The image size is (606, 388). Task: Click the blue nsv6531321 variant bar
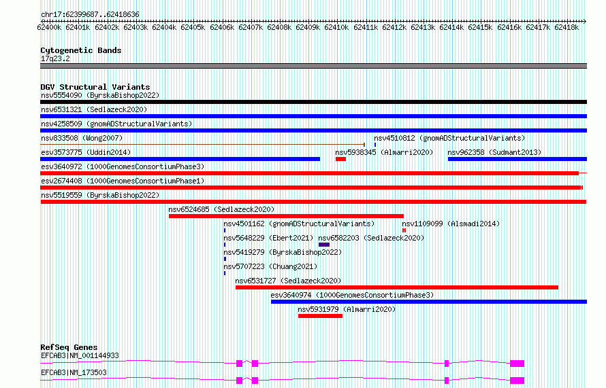[x=313, y=116]
